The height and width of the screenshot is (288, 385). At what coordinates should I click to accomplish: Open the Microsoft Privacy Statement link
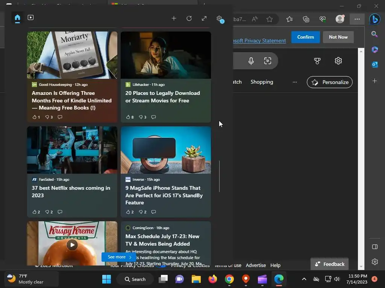pyautogui.click(x=259, y=40)
